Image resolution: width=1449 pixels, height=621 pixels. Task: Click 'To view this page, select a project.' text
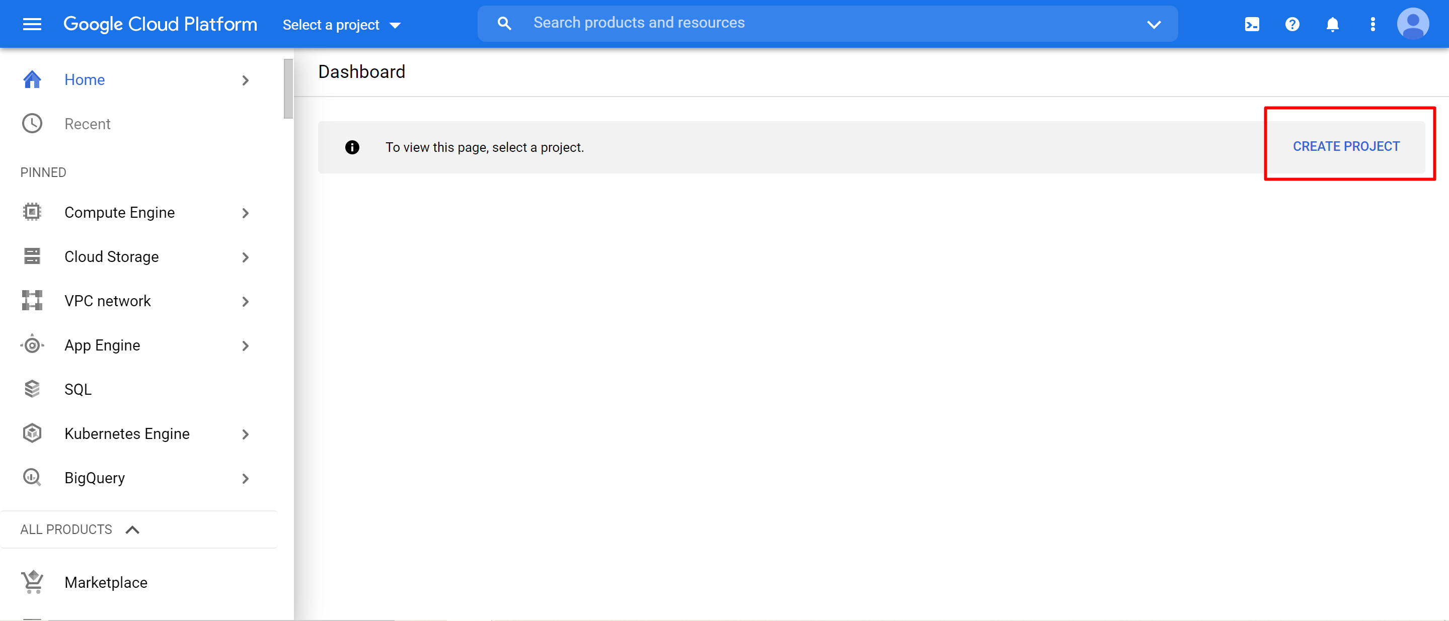click(x=485, y=147)
